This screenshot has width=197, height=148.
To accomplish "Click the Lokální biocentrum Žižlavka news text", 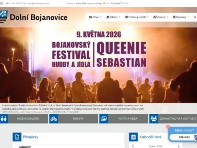I will coord(72,109).
